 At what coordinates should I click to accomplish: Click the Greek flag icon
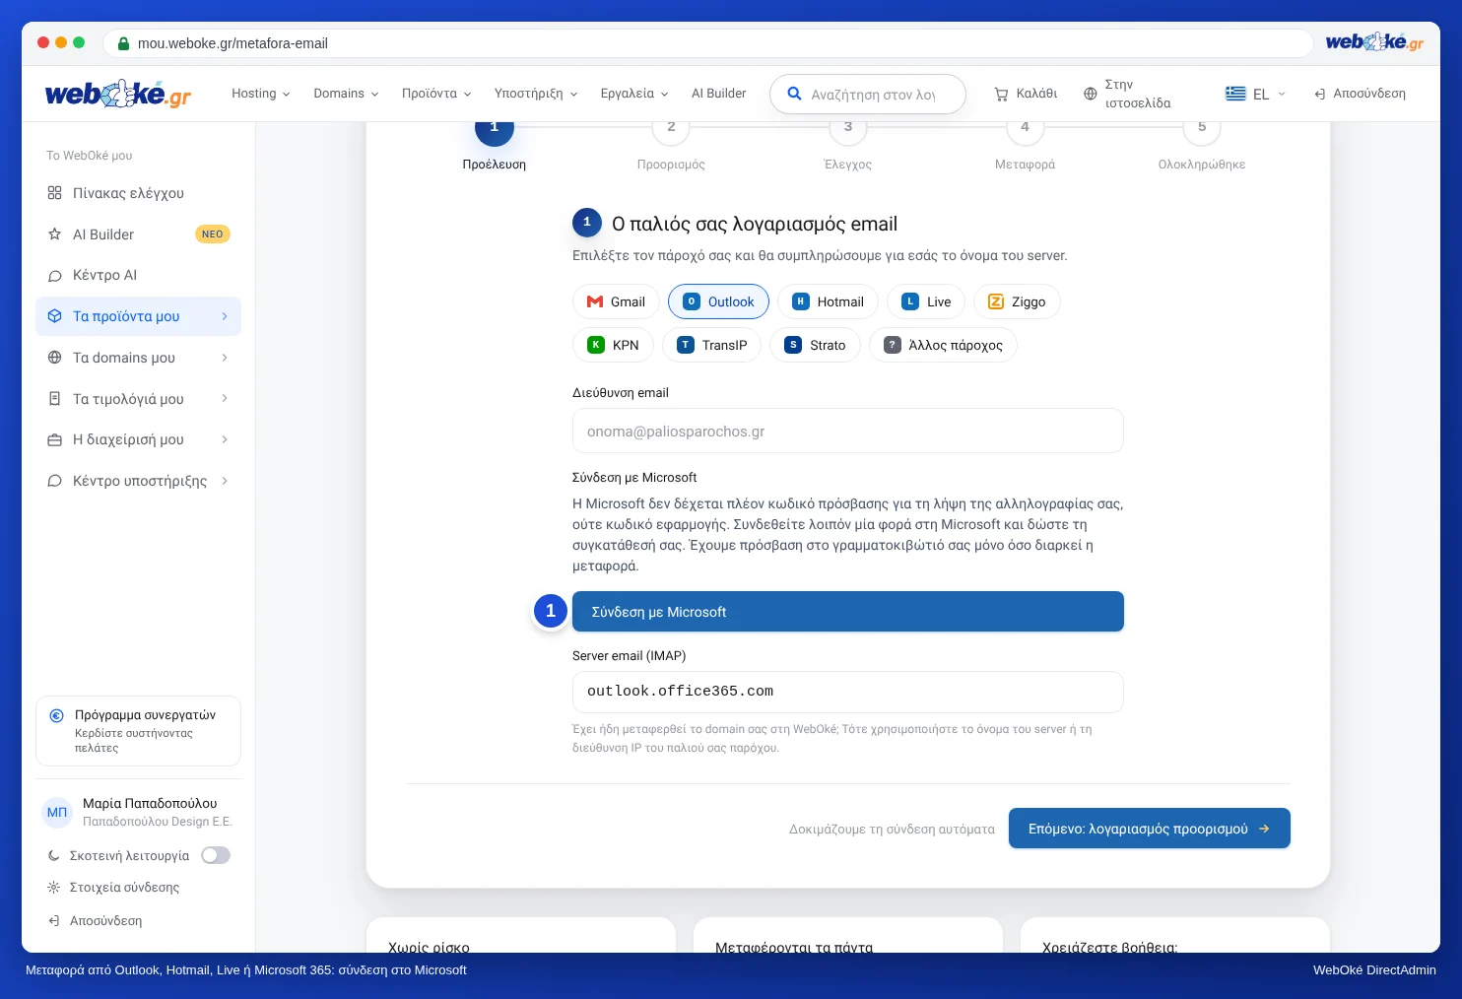(x=1235, y=94)
